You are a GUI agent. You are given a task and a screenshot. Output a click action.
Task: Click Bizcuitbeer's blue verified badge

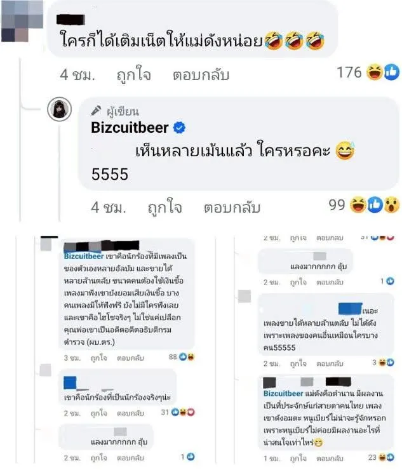[x=179, y=128]
